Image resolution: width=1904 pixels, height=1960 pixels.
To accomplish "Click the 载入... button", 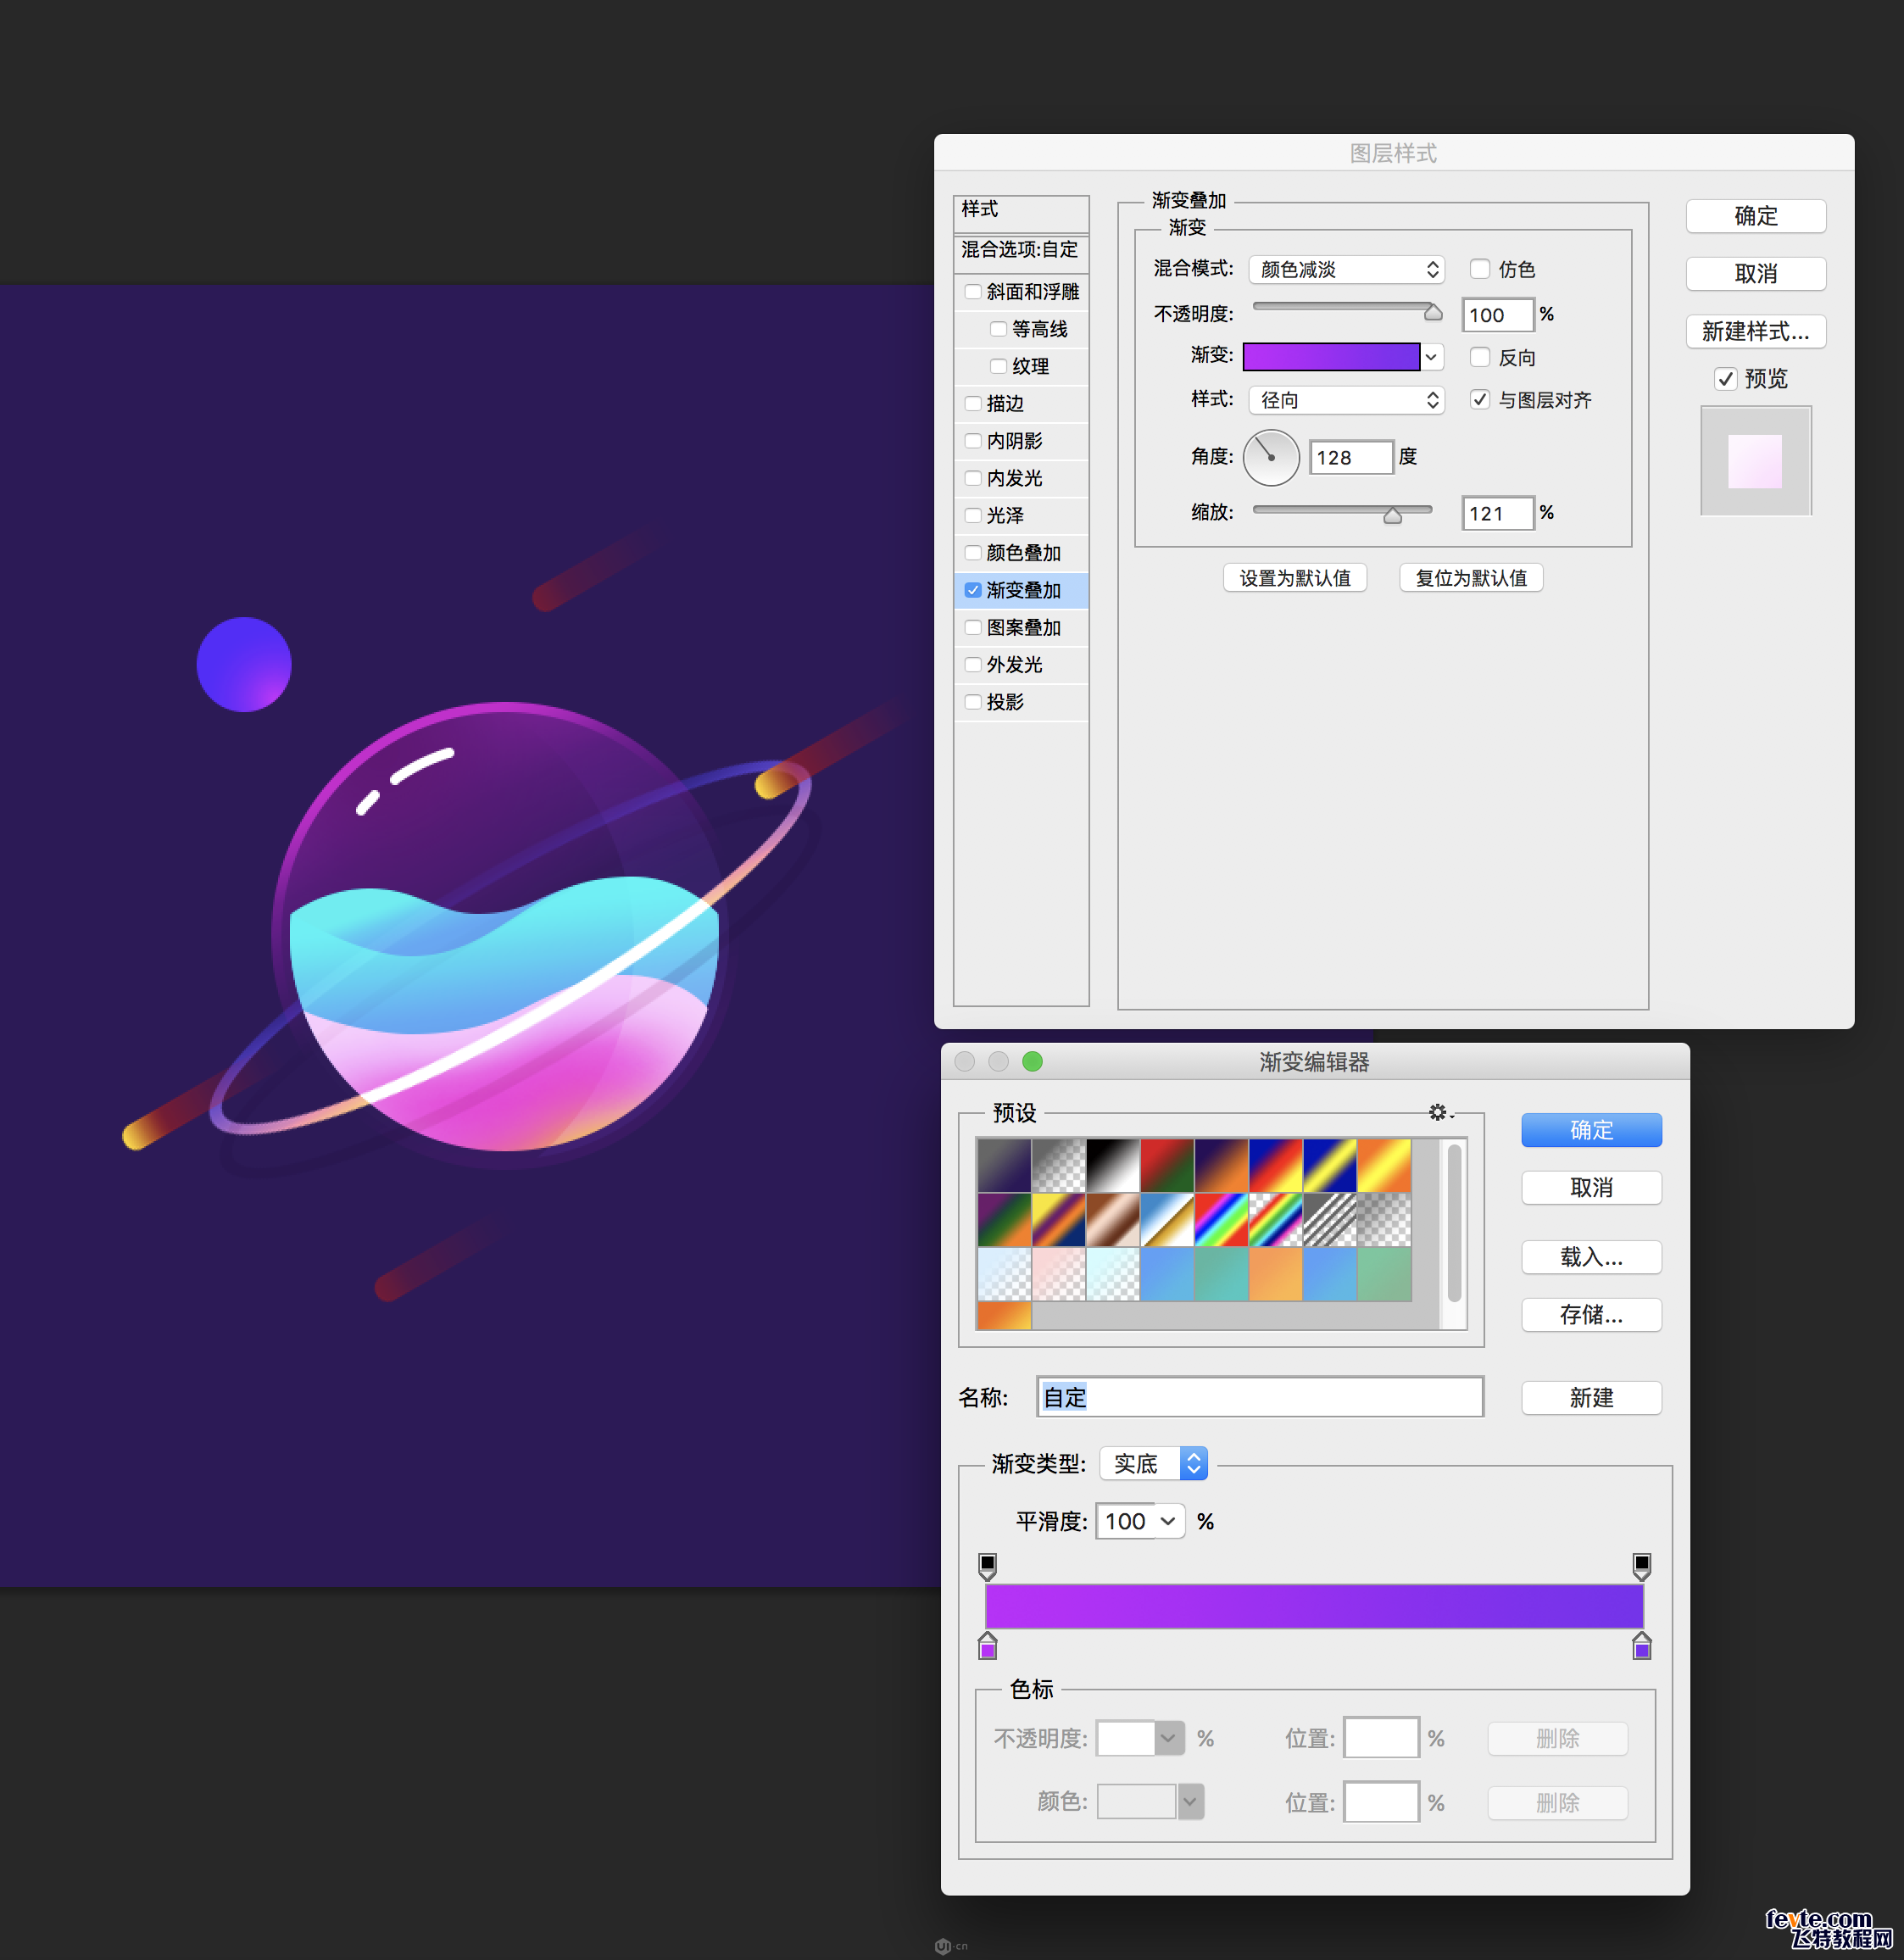I will tap(1591, 1257).
